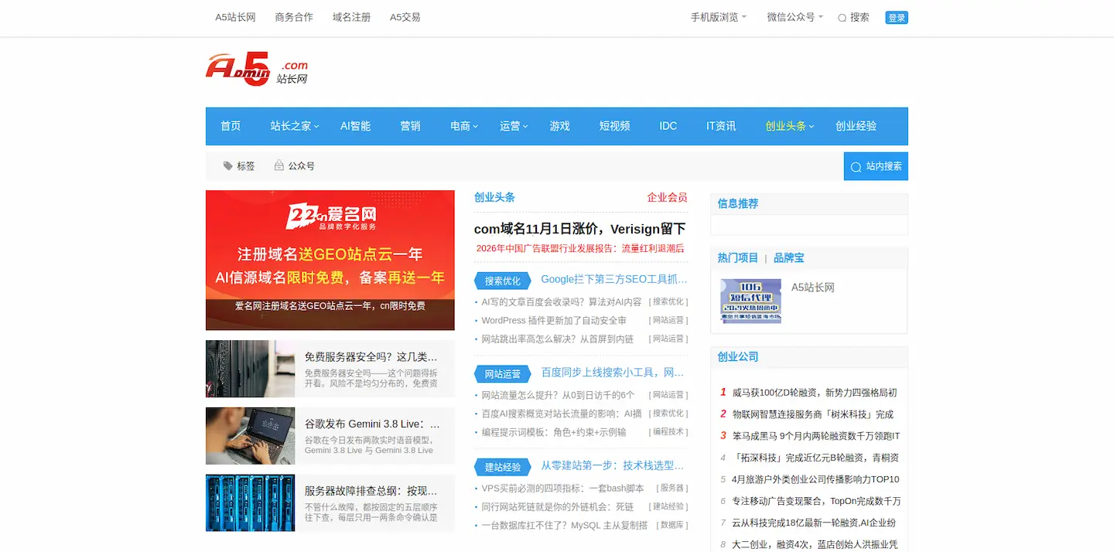
Task: Open the 短视频 navigation item
Action: 614,126
